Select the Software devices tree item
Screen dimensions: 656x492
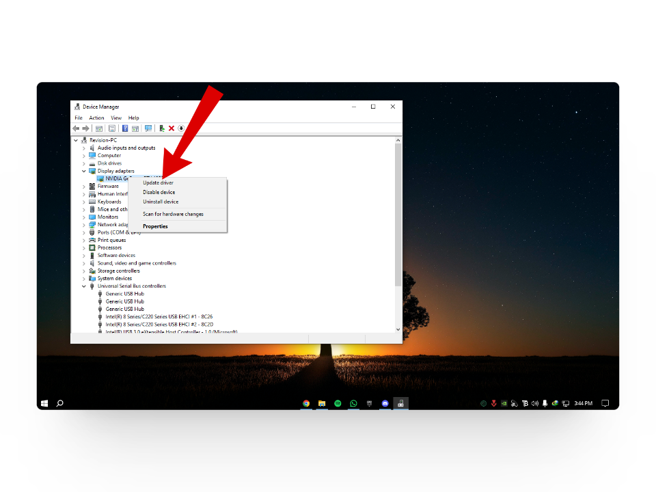point(116,255)
